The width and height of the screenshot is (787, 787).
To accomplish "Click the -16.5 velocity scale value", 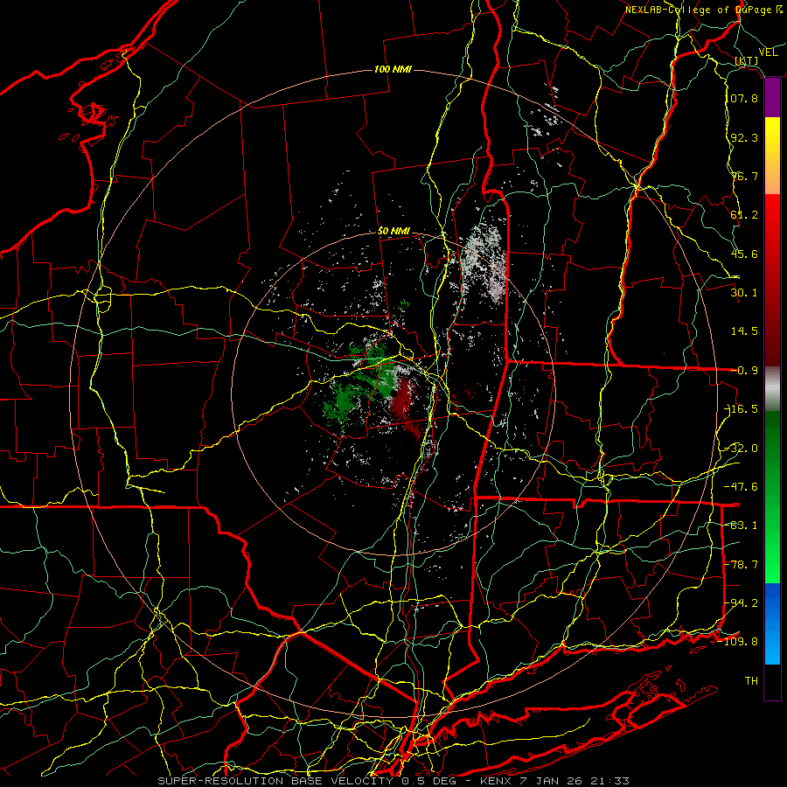I will 742,409.
